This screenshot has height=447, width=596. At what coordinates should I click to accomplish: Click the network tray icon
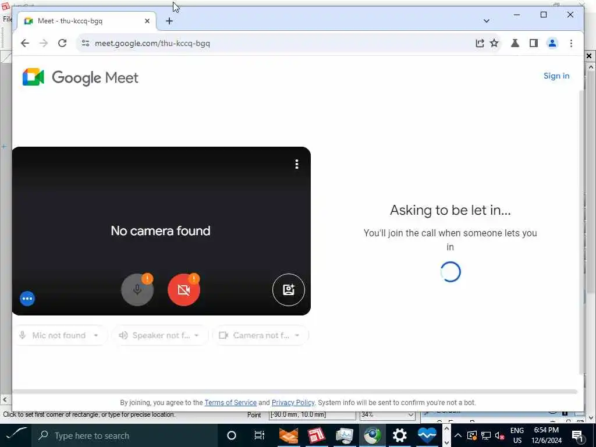point(486,435)
